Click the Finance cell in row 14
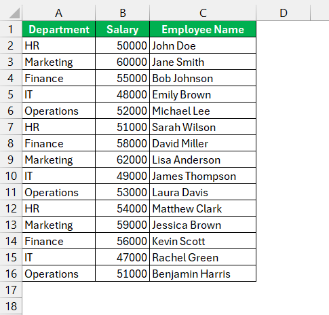This screenshot has width=329, height=315. 59,241
